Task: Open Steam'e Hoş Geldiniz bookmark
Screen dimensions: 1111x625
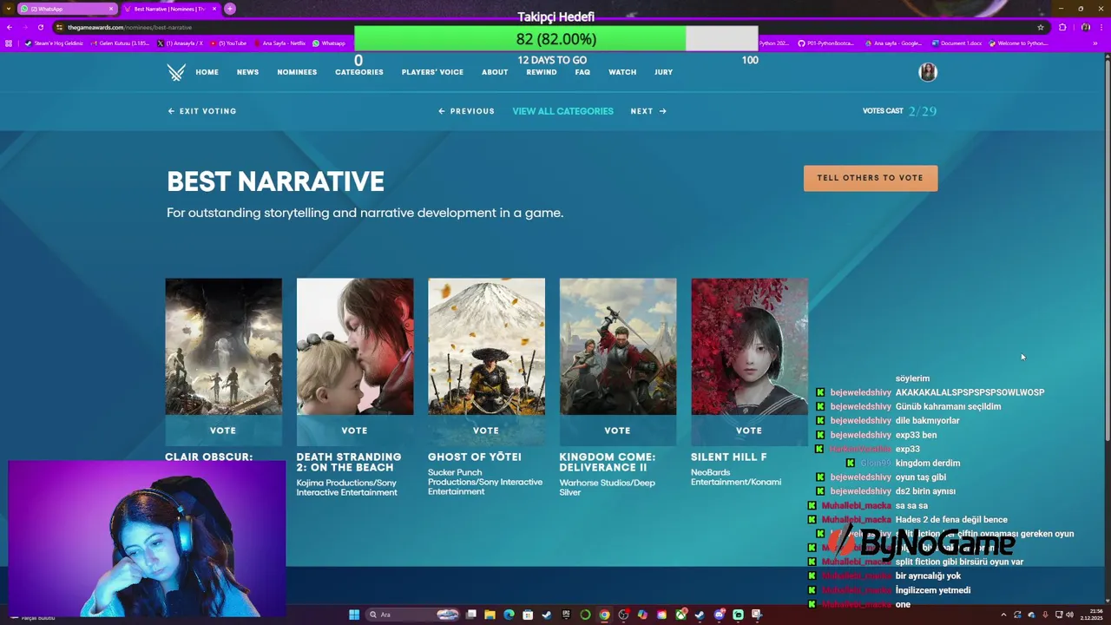Action: click(x=55, y=43)
